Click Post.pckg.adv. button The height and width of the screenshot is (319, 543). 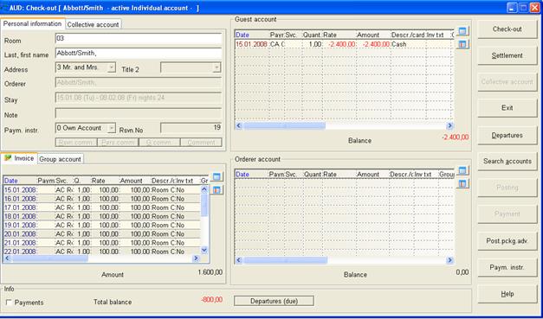507,241
